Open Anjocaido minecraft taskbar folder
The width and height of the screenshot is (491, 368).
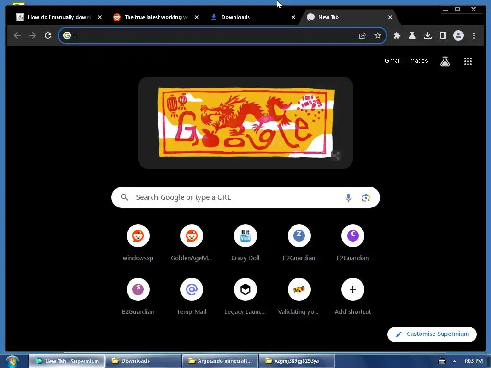pos(220,361)
